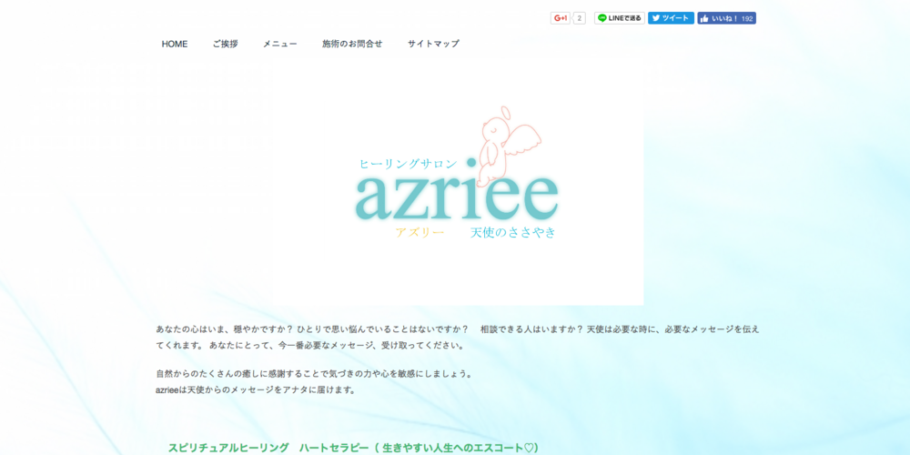Click the thumbs-up icon on the like button
The height and width of the screenshot is (455, 910).
click(704, 18)
